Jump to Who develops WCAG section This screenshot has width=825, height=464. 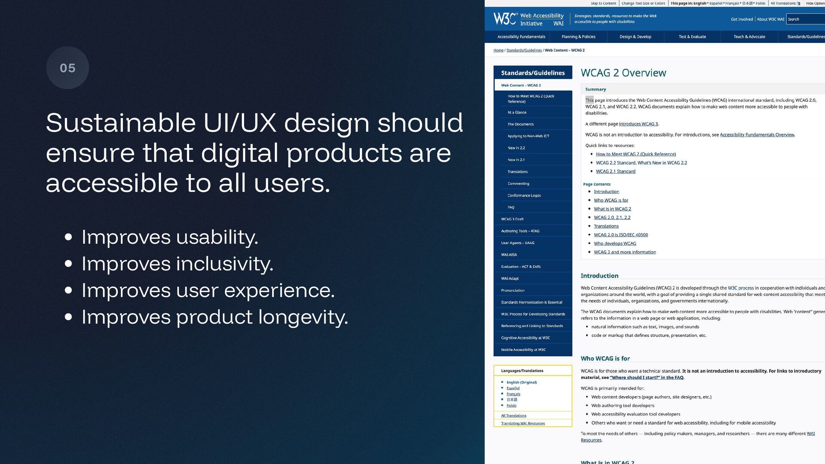[614, 244]
